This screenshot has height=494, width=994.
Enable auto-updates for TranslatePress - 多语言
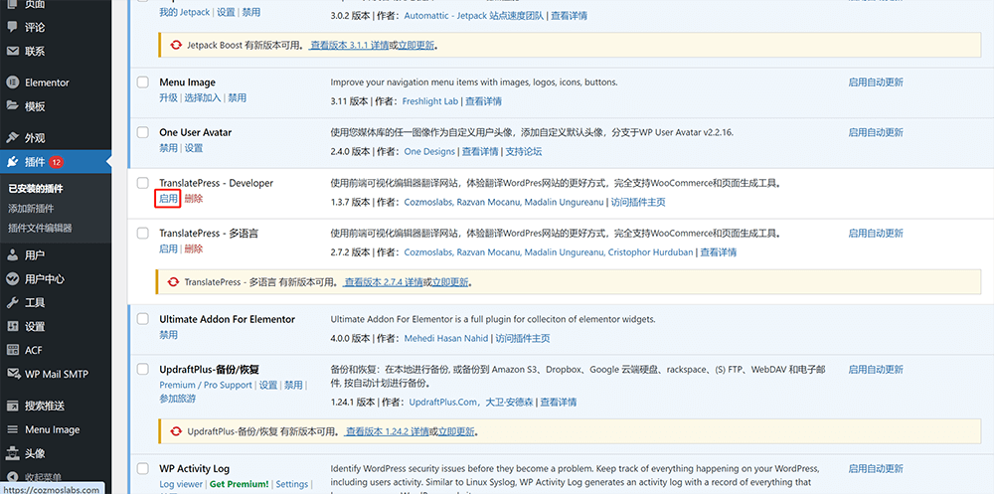coord(876,234)
